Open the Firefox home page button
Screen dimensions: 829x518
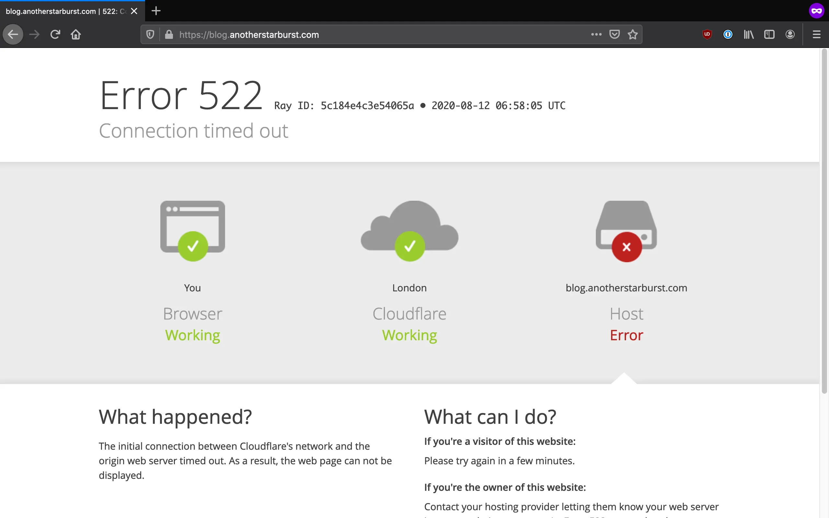[76, 34]
